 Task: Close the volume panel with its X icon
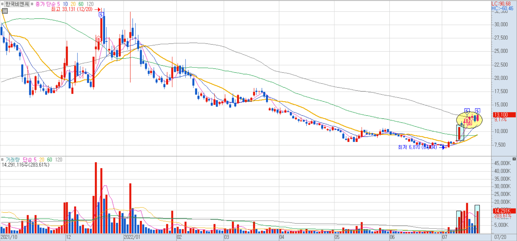point(514,159)
